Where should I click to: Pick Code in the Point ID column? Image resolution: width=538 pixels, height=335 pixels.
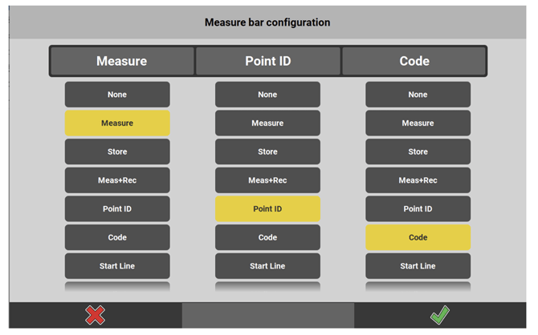coord(267,237)
